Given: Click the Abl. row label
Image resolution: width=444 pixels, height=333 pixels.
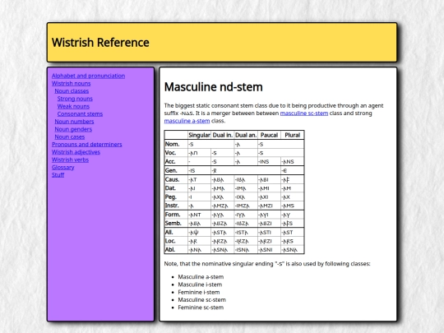Looking at the screenshot, I should [x=176, y=250].
